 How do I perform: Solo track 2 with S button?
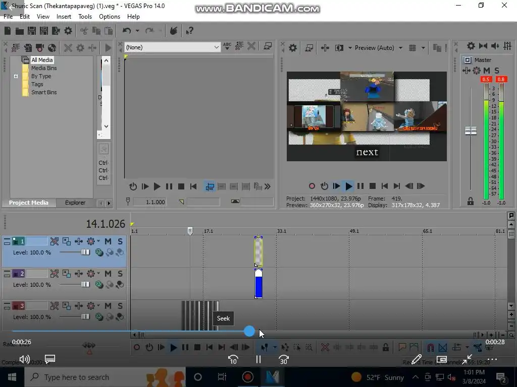click(x=120, y=274)
